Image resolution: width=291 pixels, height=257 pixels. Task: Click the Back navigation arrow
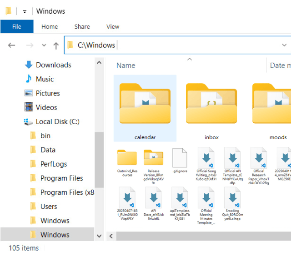point(11,45)
